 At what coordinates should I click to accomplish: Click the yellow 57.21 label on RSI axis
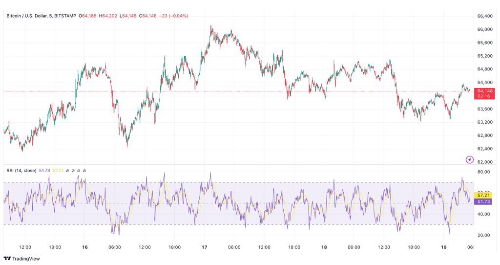point(483,195)
